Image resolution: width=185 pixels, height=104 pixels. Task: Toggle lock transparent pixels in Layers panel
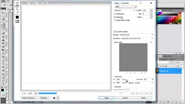(158, 66)
